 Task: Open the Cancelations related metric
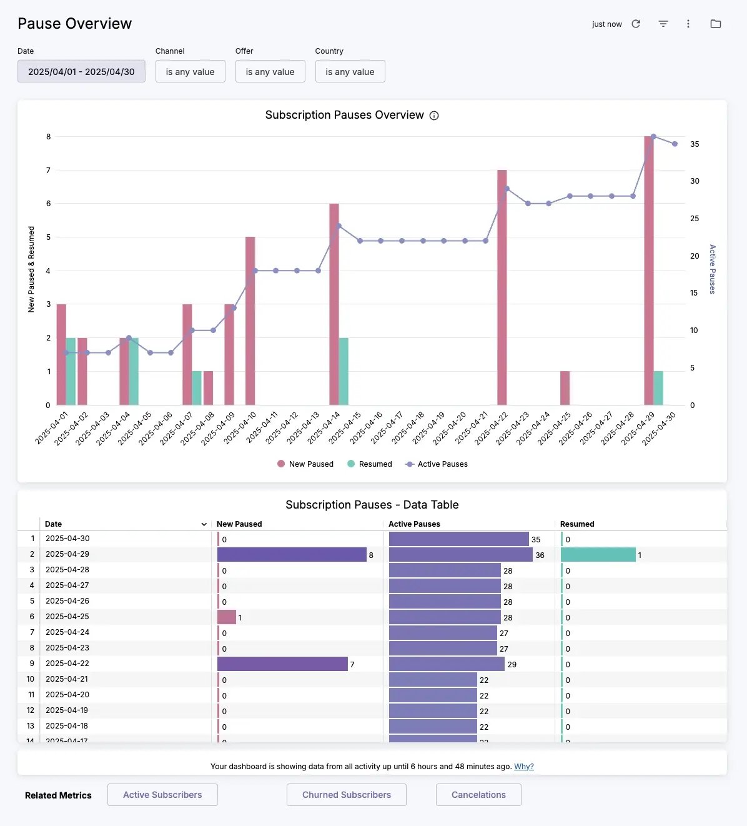coord(478,795)
